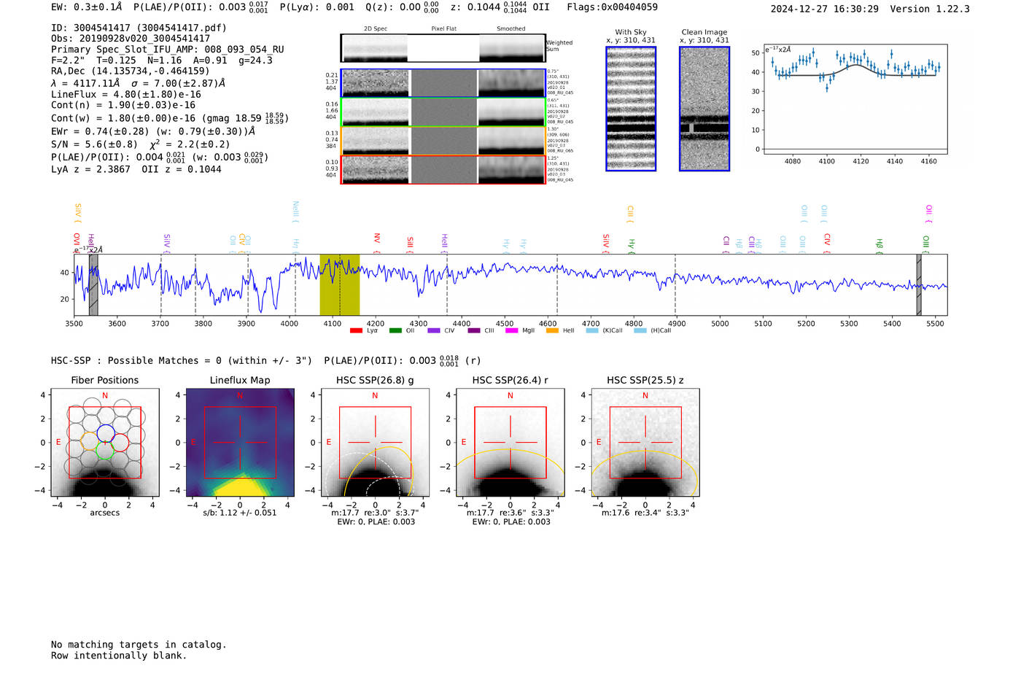The height and width of the screenshot is (695, 1021).
Task: Click the blue fiber circle in Fiber Positions
Action: point(105,432)
